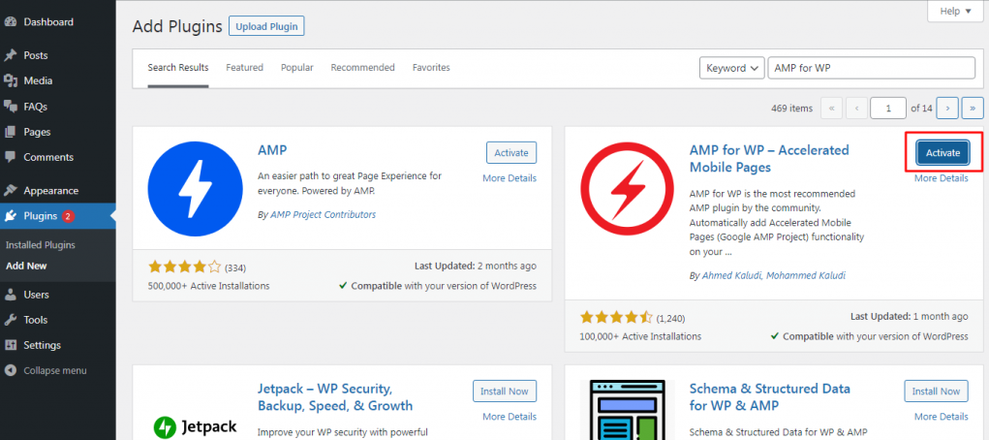Open Schema & Structured Data title link
Image resolution: width=989 pixels, height=440 pixels.
pos(770,396)
